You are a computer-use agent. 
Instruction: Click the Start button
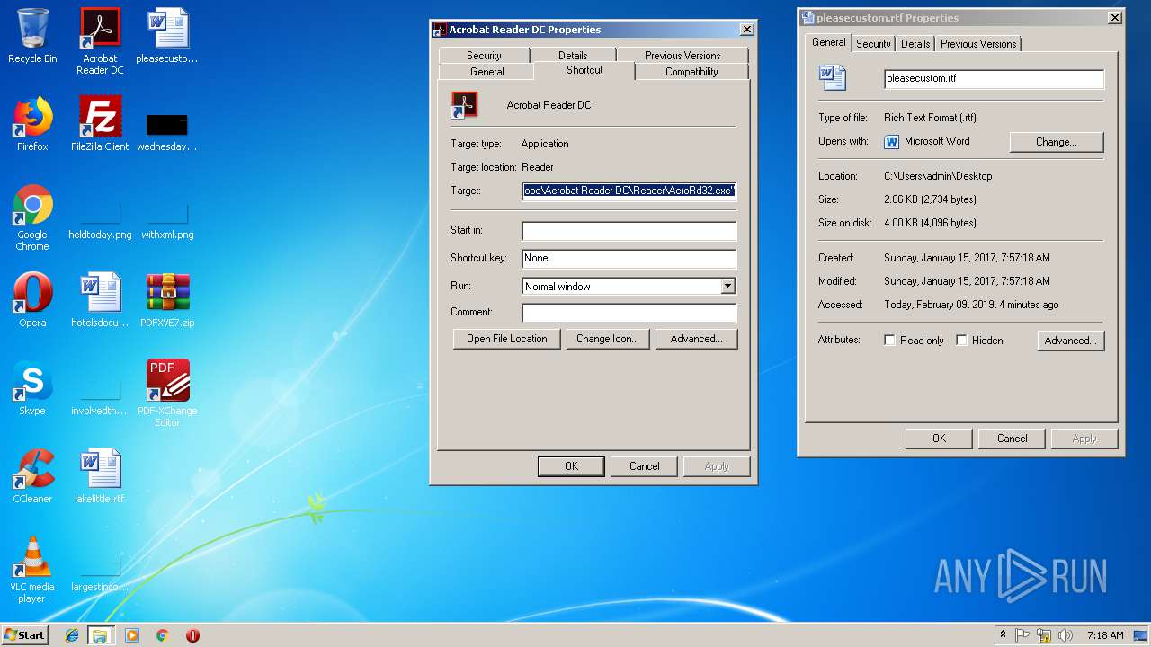click(x=24, y=634)
